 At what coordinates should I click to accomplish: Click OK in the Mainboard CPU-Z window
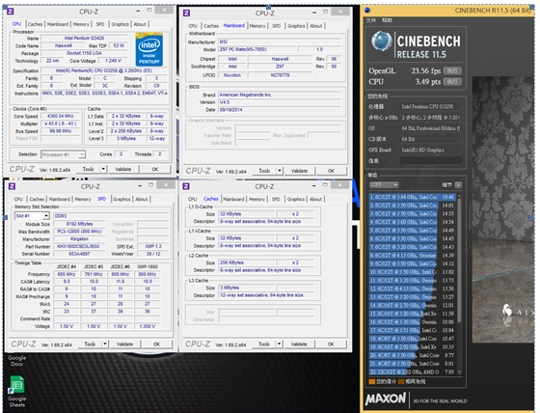(332, 171)
